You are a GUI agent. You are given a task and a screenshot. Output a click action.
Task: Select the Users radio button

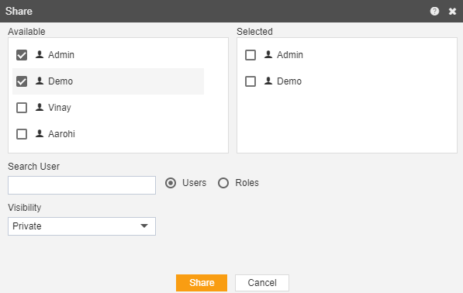(x=171, y=183)
